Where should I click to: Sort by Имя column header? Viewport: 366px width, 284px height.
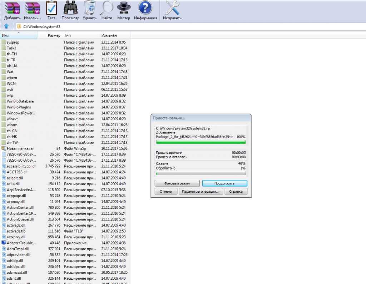click(x=19, y=35)
